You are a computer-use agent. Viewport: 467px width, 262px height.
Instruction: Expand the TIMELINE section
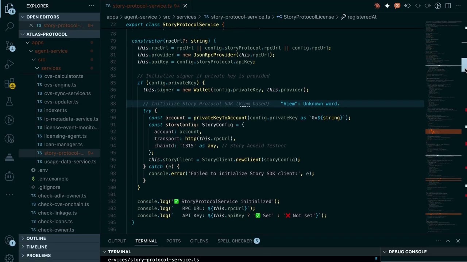[59, 247]
